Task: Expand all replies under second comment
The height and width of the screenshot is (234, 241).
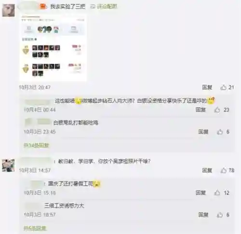Action: click(35, 228)
